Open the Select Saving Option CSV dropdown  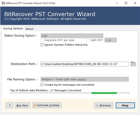coord(72,36)
